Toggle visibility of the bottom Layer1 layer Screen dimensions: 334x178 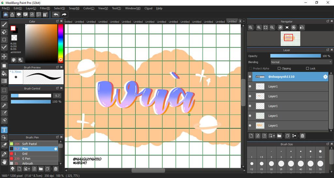(x=250, y=126)
